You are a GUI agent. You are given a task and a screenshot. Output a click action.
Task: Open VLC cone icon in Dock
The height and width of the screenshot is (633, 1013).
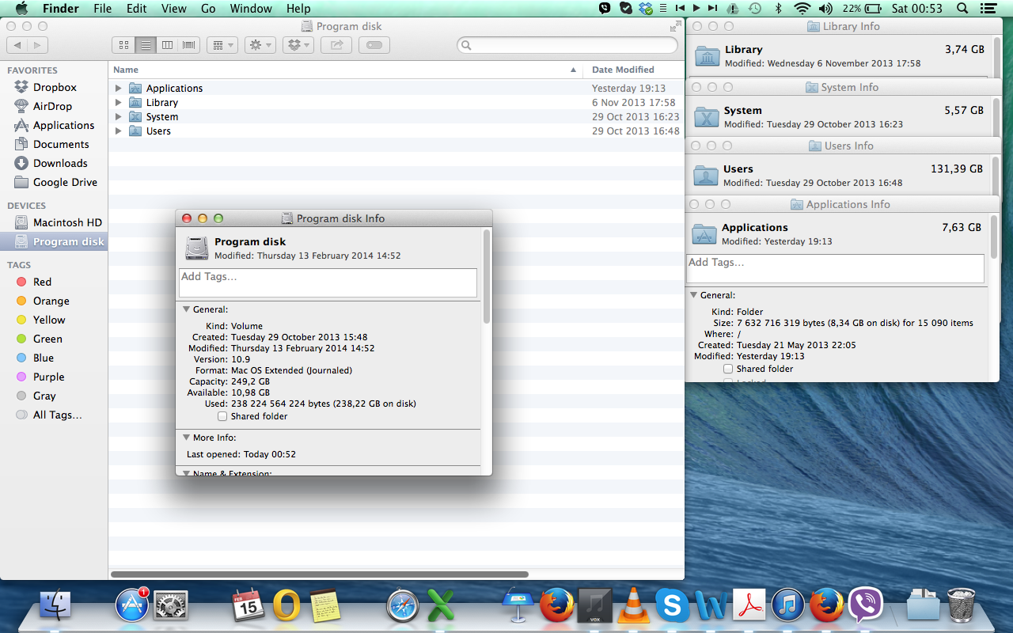(x=633, y=606)
